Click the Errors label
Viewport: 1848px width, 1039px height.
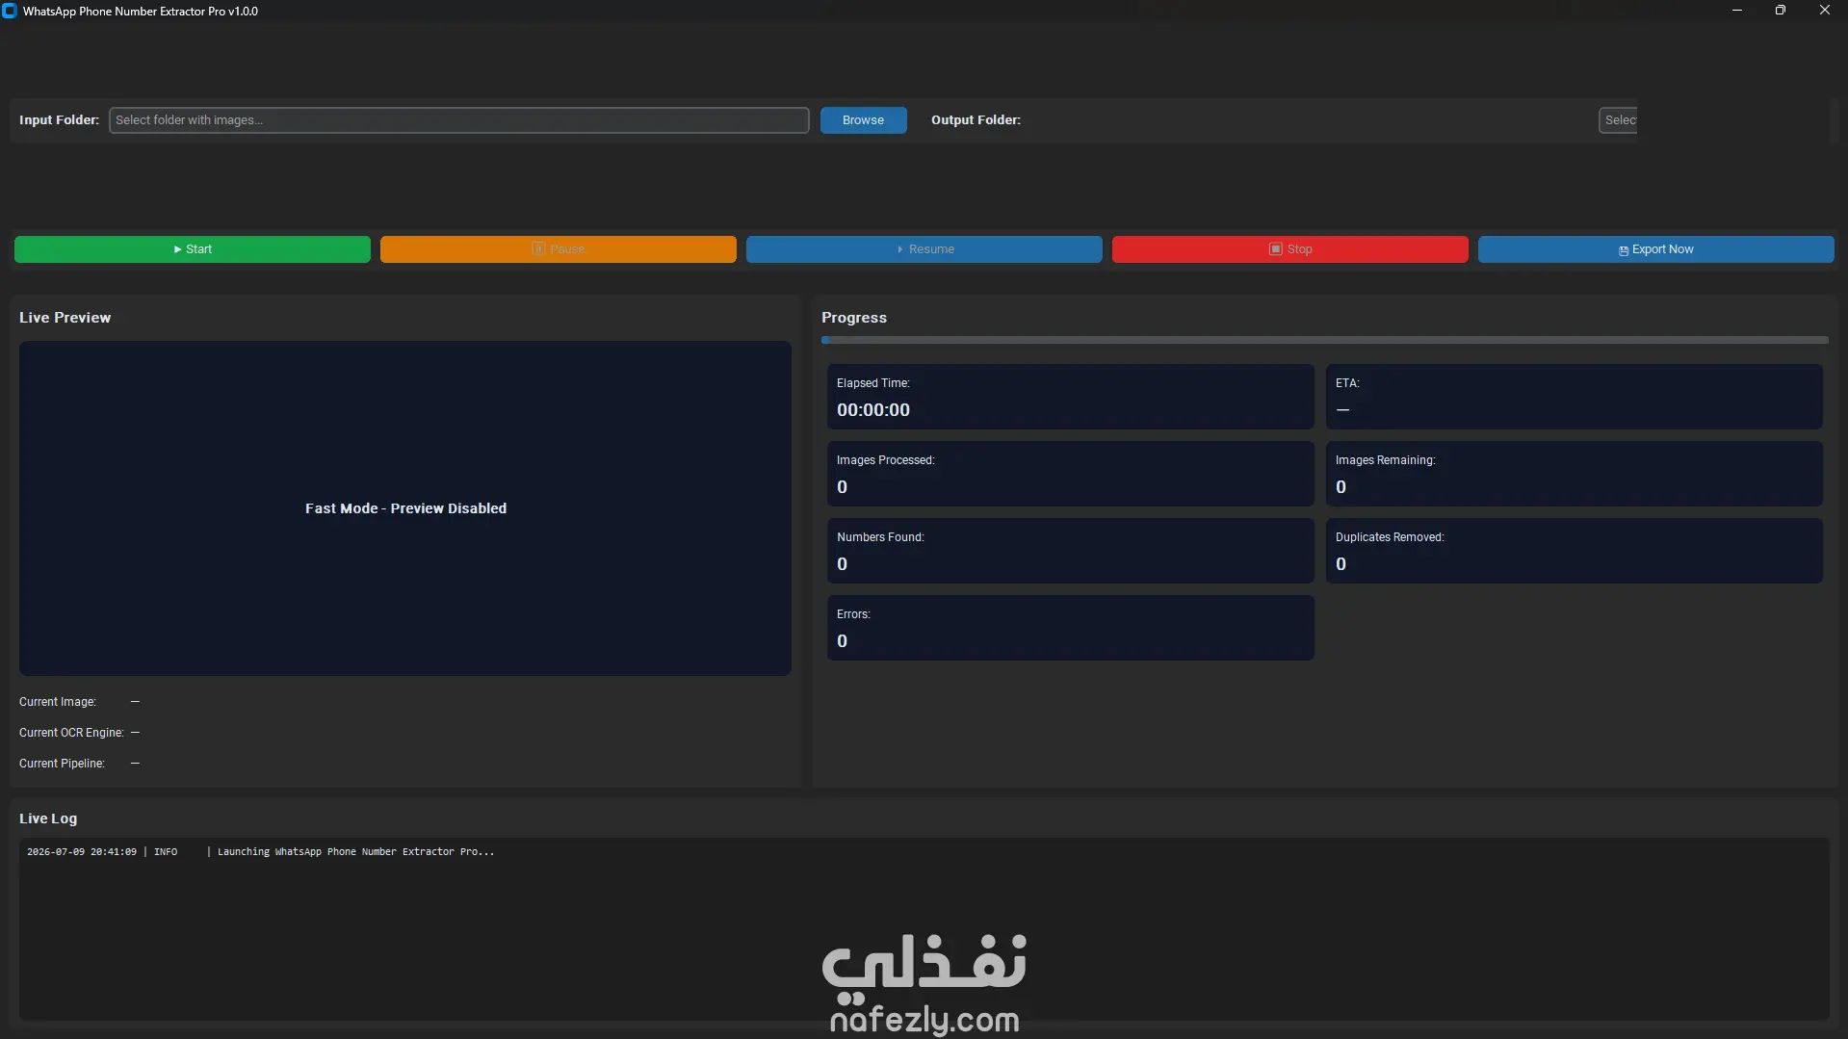[853, 614]
